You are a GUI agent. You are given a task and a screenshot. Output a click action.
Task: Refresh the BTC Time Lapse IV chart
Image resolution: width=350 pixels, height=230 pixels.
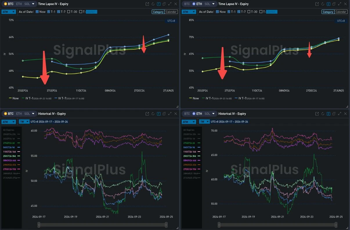pyautogui.click(x=153, y=4)
